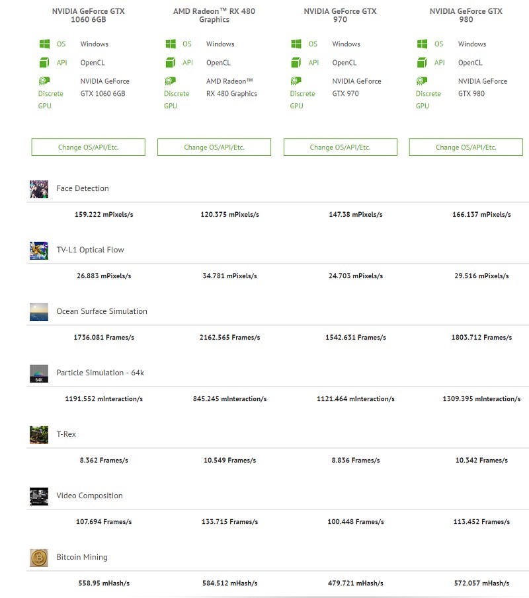Click the API cube icon for GTX 1060 6GB
529x598 pixels.
pos(44,62)
